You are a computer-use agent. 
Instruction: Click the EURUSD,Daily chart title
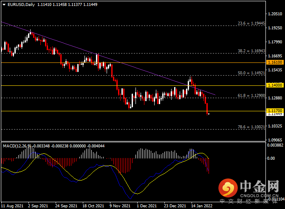[21, 5]
